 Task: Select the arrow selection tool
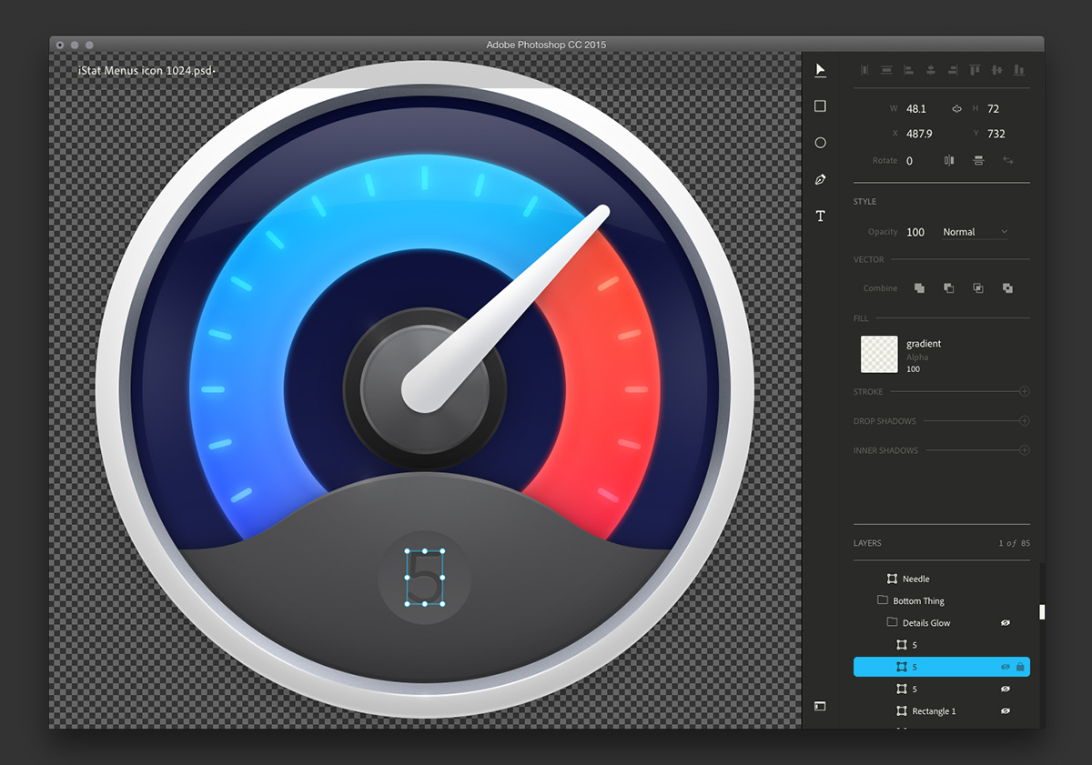tap(820, 70)
